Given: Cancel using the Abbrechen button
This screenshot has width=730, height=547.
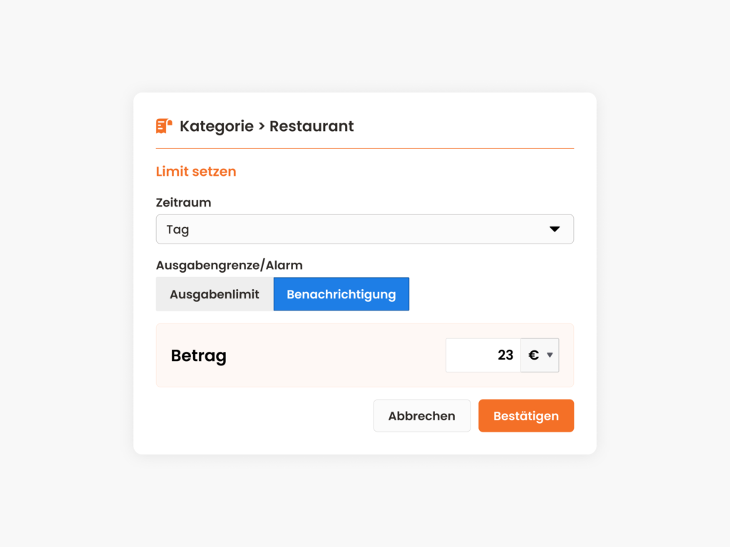Looking at the screenshot, I should tap(422, 416).
